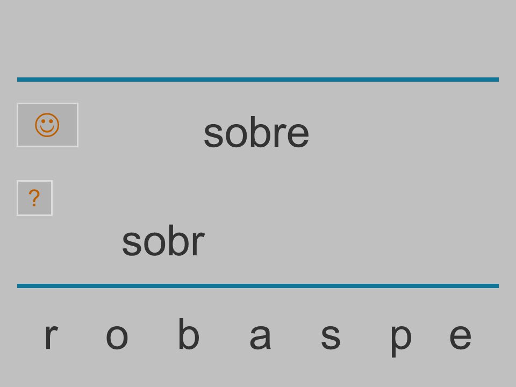Image resolution: width=516 pixels, height=387 pixels.
Task: Choose the letter o tile
Action: 117,336
